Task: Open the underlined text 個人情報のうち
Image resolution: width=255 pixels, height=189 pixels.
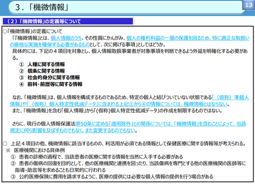Action: (66, 38)
